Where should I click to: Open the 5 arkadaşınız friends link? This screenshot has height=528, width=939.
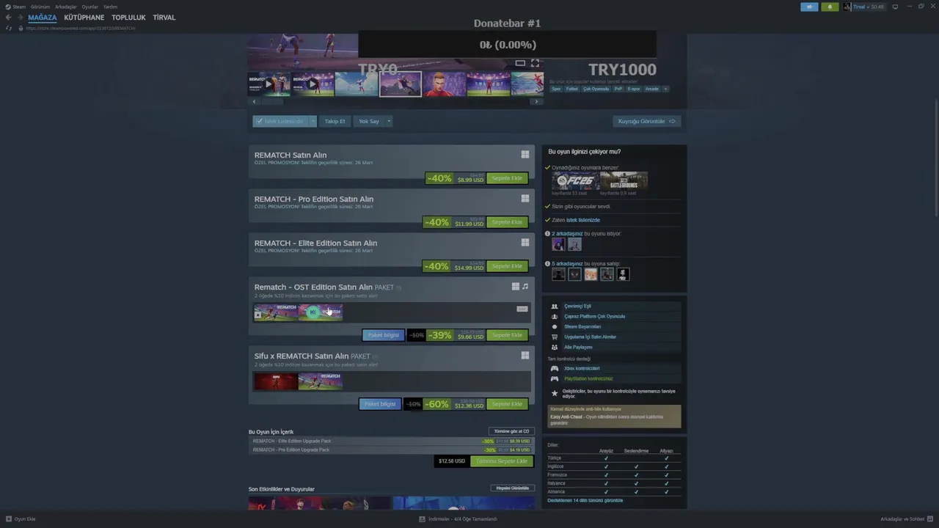(x=568, y=263)
